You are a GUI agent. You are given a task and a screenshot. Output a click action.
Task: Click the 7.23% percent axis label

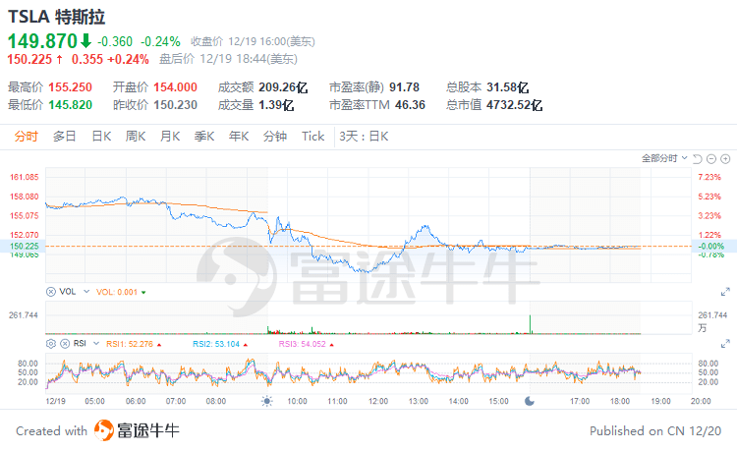coord(709,177)
